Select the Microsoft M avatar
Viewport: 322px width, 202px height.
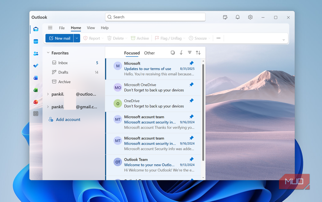point(117,66)
